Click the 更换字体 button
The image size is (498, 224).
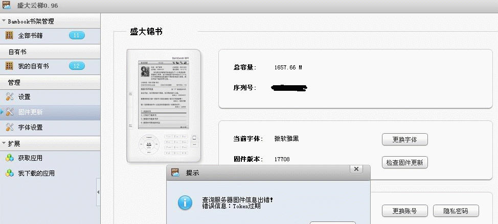404,139
